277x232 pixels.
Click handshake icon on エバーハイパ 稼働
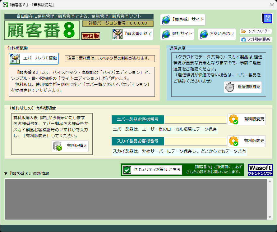15,59
